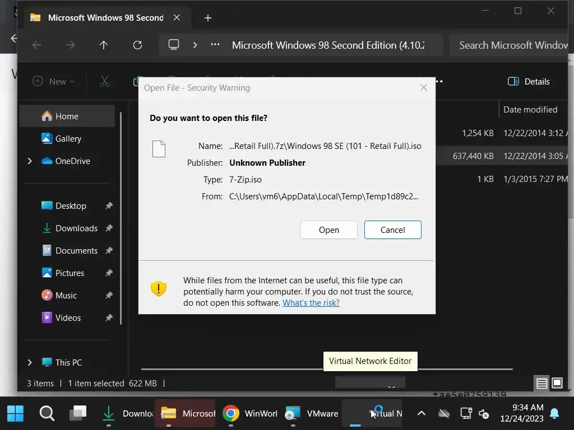
Task: Show hidden system tray icons
Action: coord(422,414)
